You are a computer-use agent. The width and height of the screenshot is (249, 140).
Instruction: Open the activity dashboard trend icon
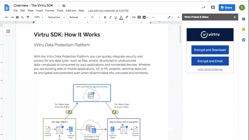click(203, 7)
